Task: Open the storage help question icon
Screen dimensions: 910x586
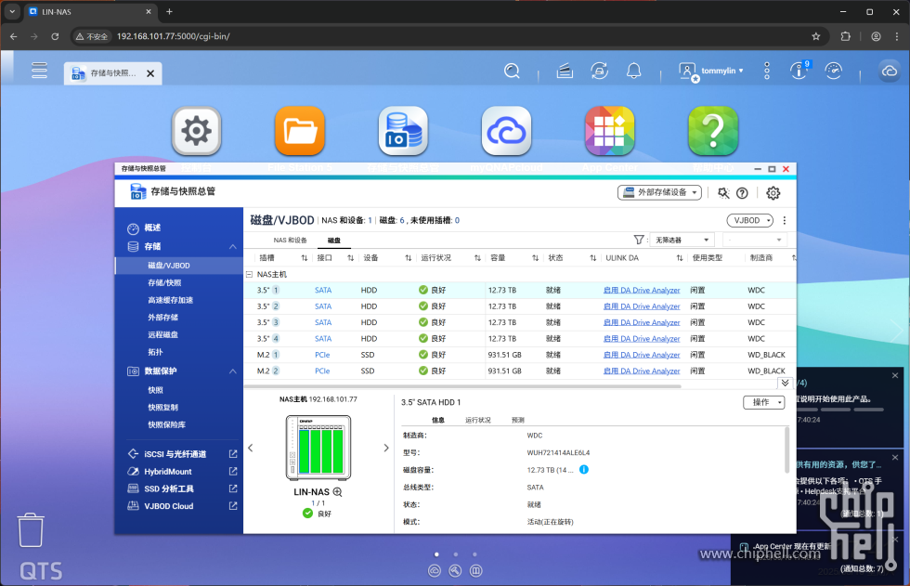Action: tap(742, 193)
